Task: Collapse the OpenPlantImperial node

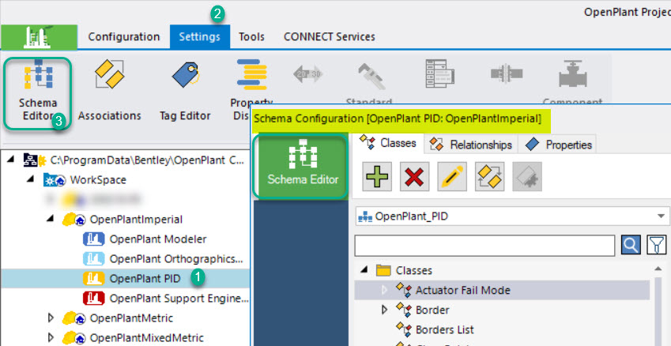Action: tap(51, 219)
